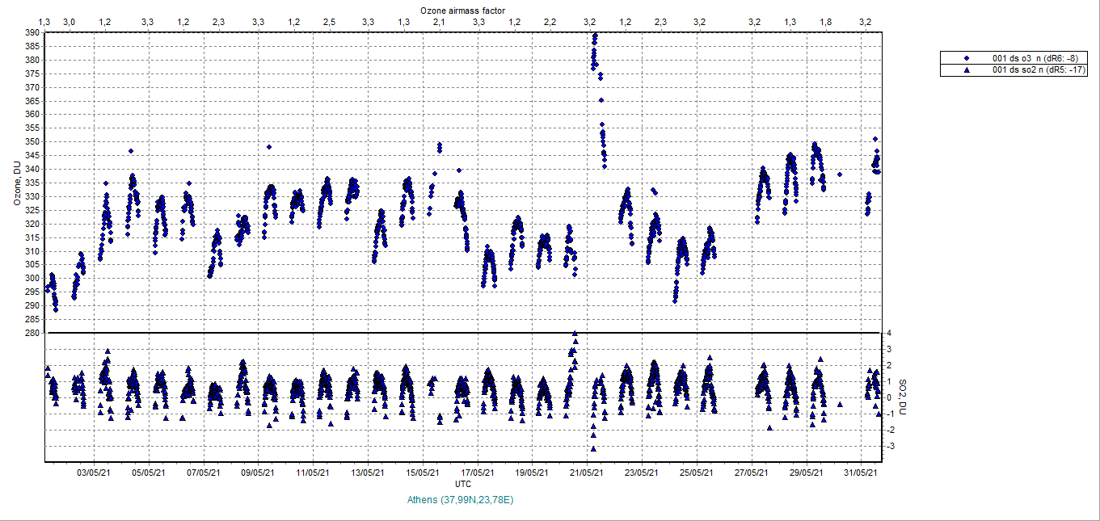
Task: Click the topmost SO2 triangle at value 4
Action: tap(575, 334)
